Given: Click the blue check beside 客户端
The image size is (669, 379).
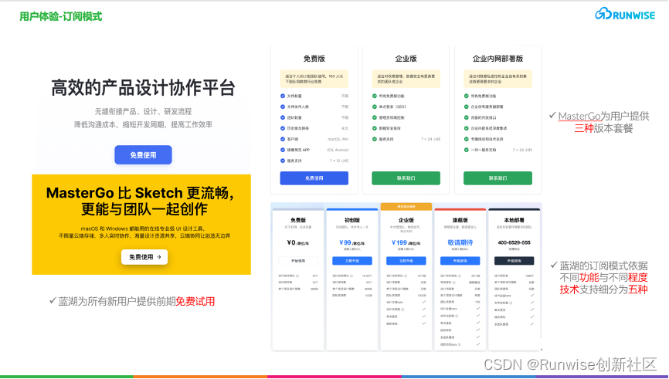Looking at the screenshot, I should (x=283, y=139).
